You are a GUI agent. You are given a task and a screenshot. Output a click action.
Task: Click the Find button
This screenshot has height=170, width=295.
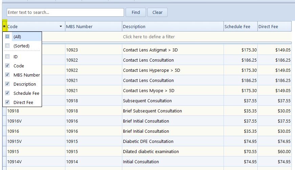(x=136, y=13)
